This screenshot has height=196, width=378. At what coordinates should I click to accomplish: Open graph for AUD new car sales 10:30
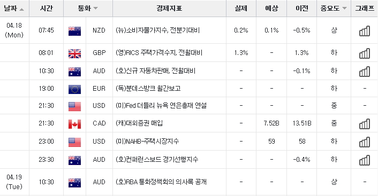pyautogui.click(x=365, y=72)
